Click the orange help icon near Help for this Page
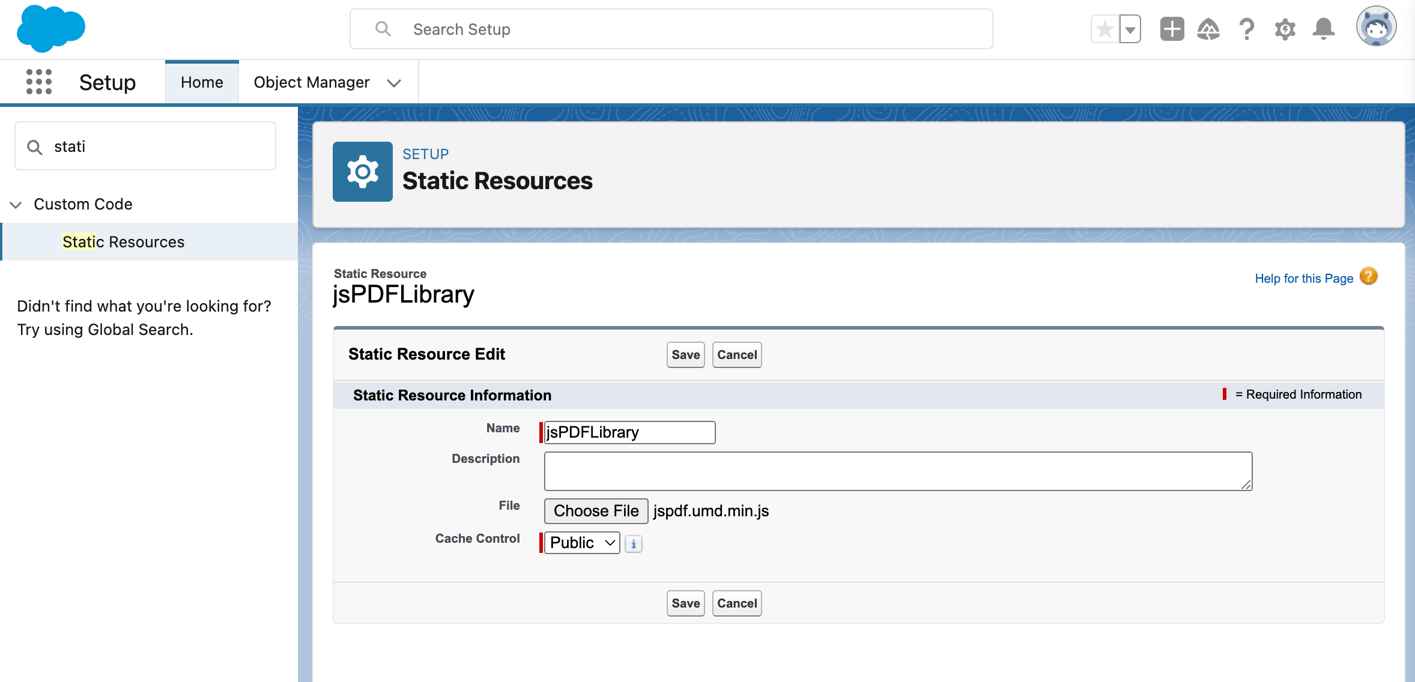 pyautogui.click(x=1369, y=276)
